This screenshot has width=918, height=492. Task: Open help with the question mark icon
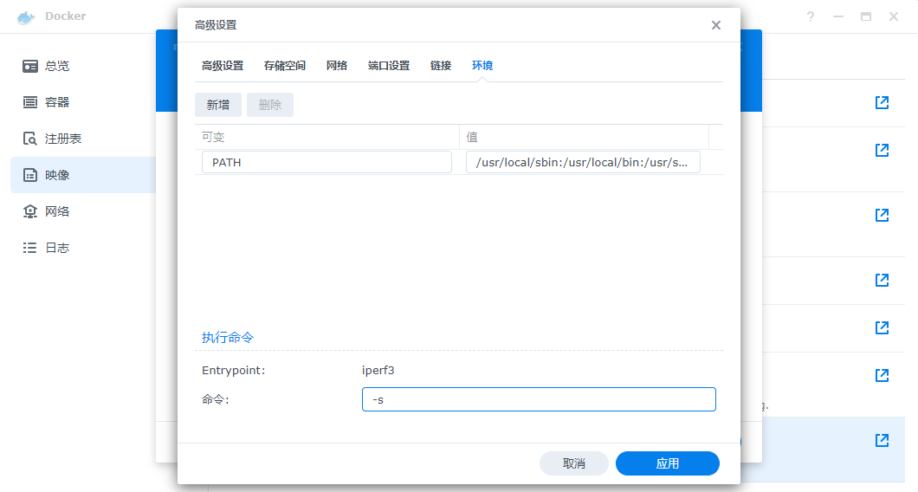811,16
